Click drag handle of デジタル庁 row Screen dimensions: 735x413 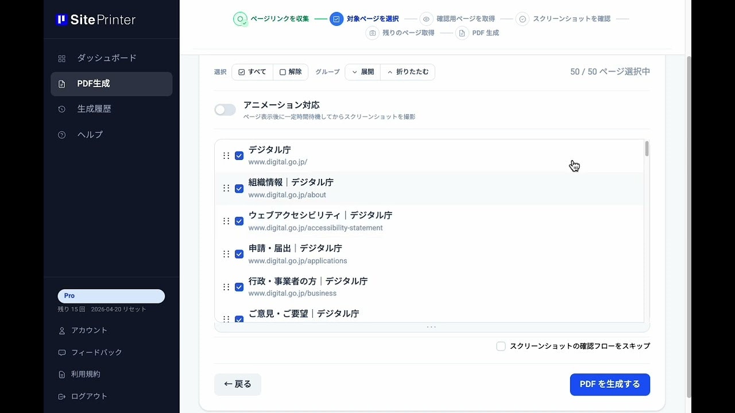(x=226, y=156)
